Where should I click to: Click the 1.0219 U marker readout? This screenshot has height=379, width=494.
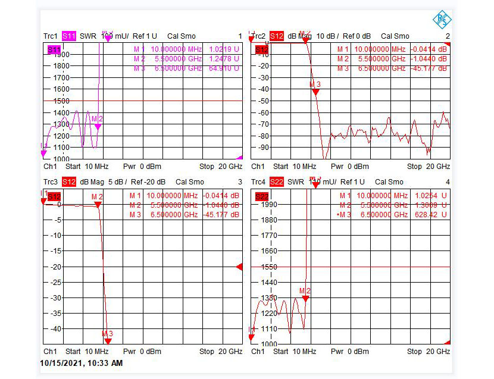click(x=224, y=49)
